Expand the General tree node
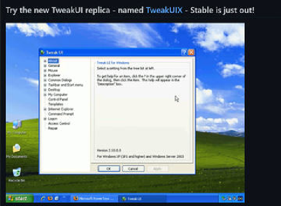 tap(45, 66)
